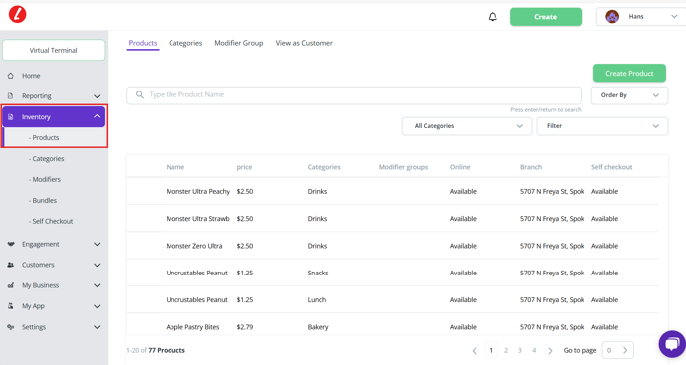Screen dimensions: 686x365
Task: Switch to the Categories tab
Action: [185, 43]
